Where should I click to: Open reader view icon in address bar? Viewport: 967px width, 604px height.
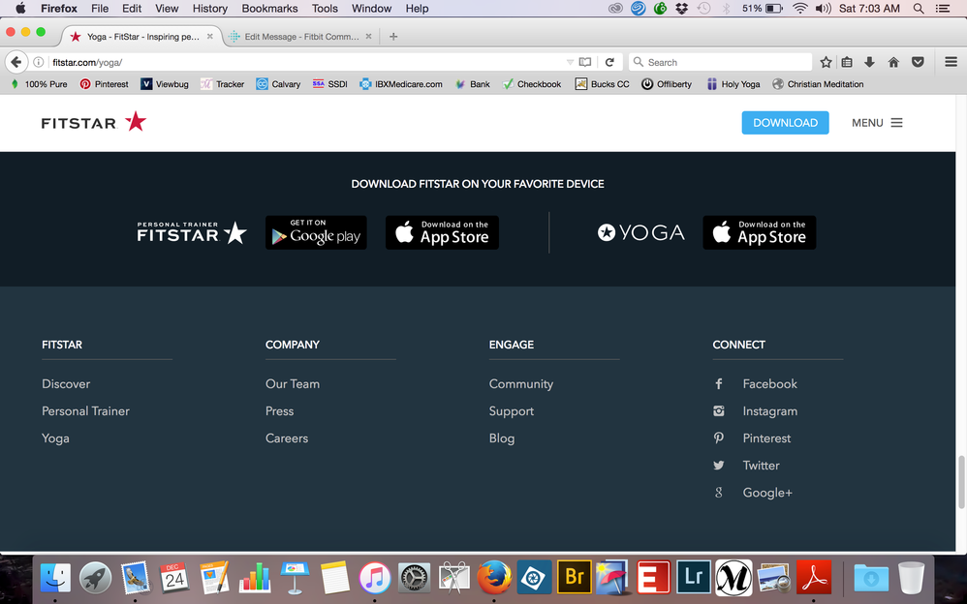tap(585, 62)
